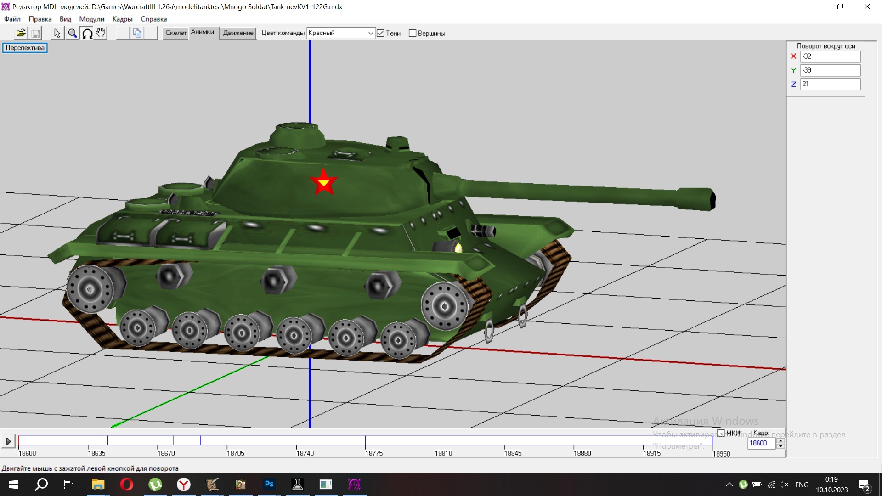Enable the МКИ checkbox
Screen dimensions: 882x496
click(721, 433)
